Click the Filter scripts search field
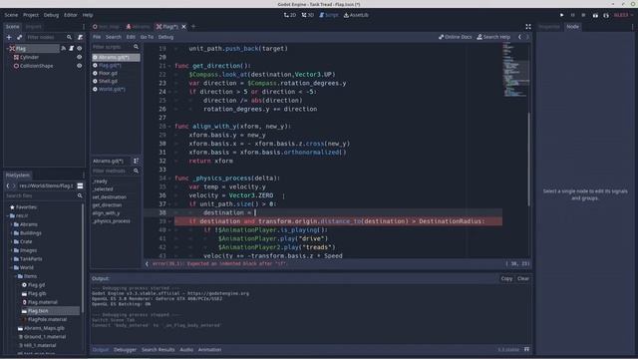Viewport: 638px width, 359px height. (x=116, y=47)
